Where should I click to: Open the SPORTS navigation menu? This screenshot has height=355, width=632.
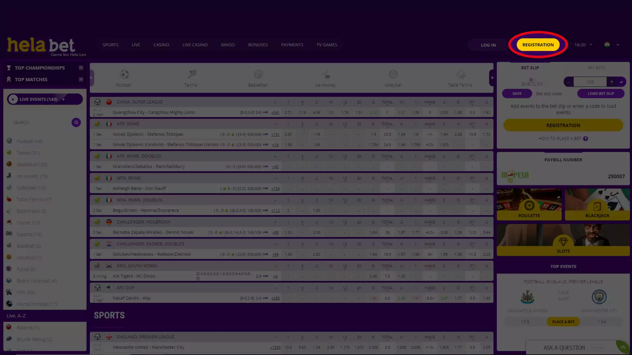pos(110,45)
